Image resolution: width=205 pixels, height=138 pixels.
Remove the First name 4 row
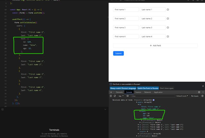coord(168,37)
